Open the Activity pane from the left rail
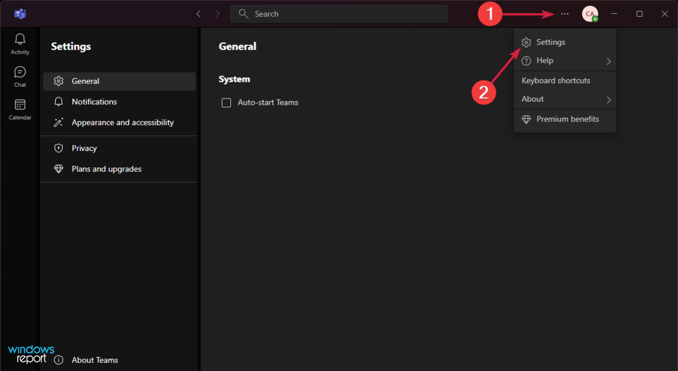Image resolution: width=678 pixels, height=371 pixels. click(x=20, y=43)
